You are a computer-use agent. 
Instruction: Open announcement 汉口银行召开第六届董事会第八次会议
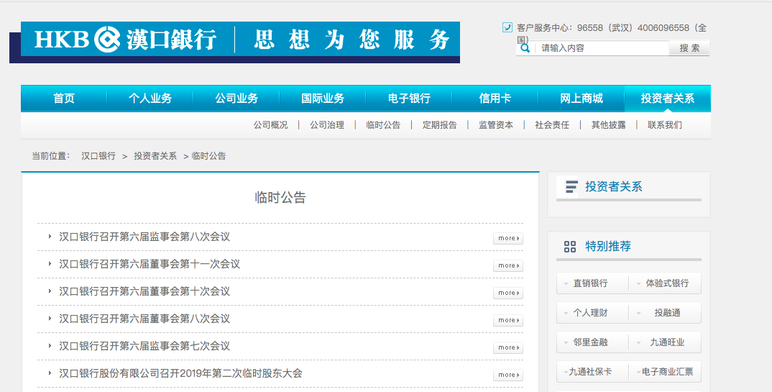pos(144,319)
